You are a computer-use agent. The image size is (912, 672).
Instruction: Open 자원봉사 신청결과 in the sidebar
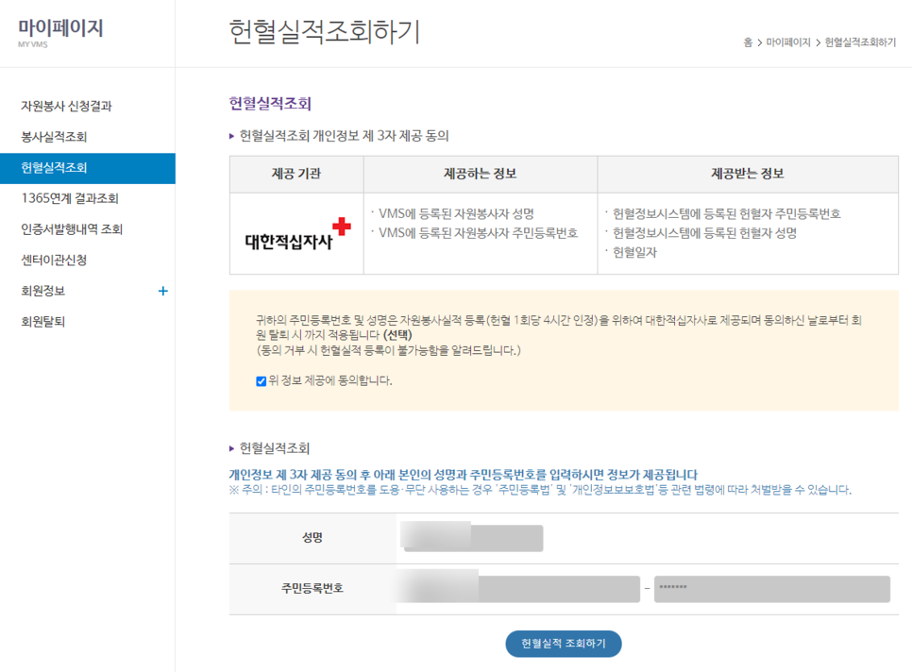73,107
